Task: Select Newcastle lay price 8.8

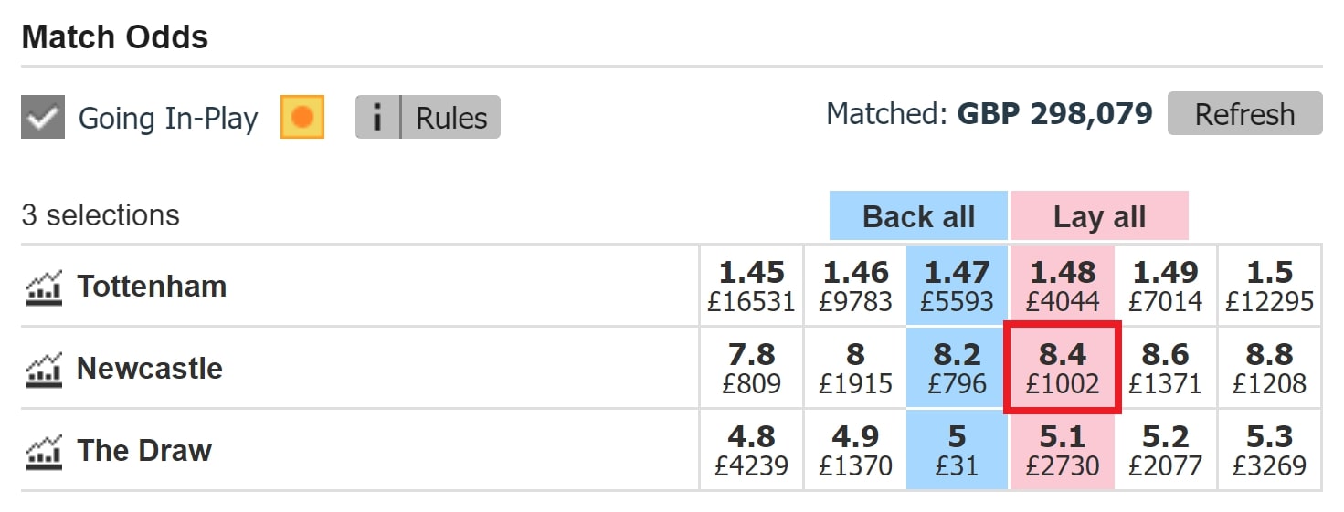Action: (1269, 368)
